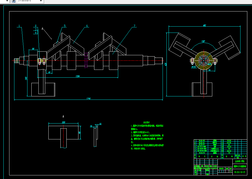Select the dimension value 58
Image resolution: width=252 pixels, height=179 pixels.
coord(33,49)
